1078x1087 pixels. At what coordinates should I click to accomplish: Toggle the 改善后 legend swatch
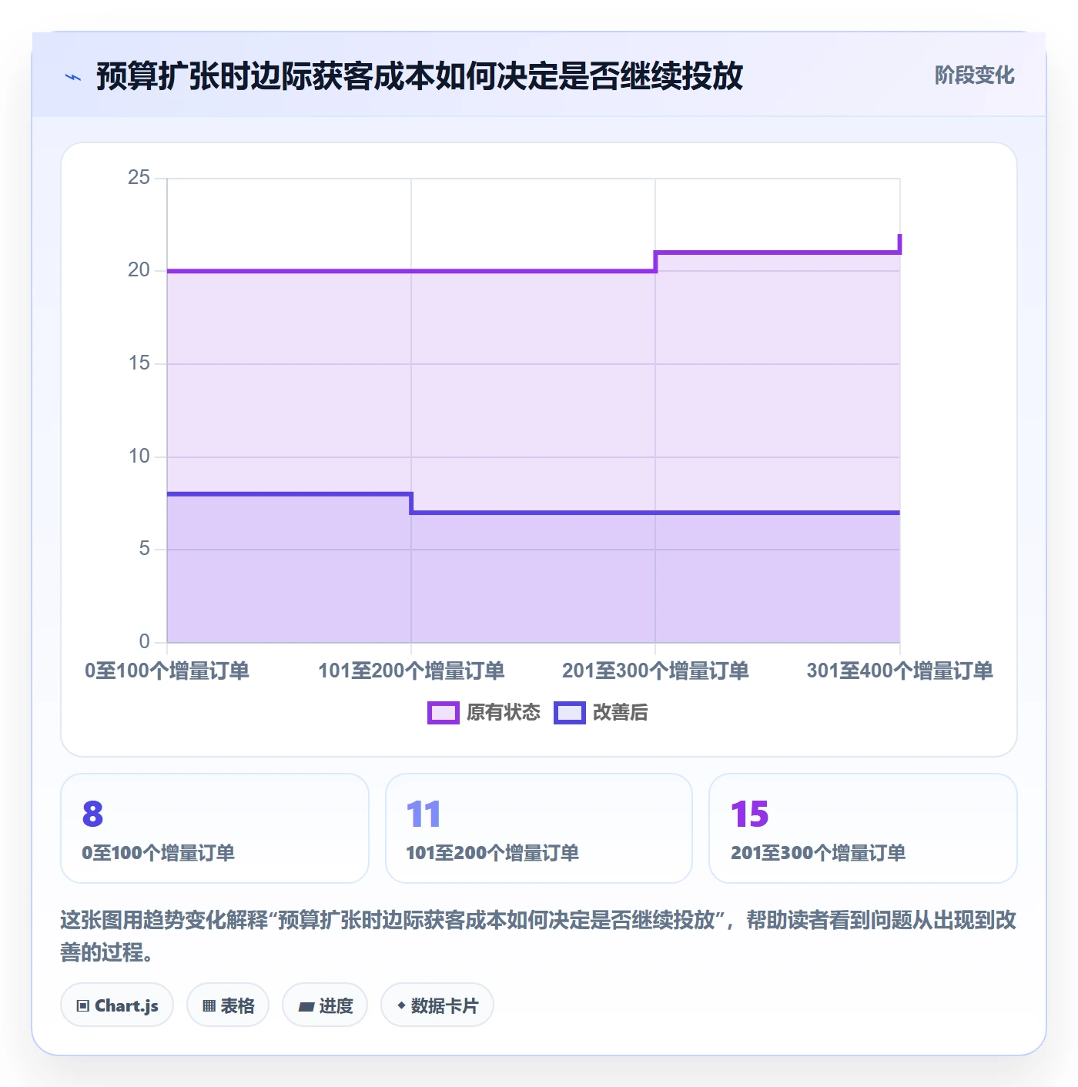coord(570,713)
